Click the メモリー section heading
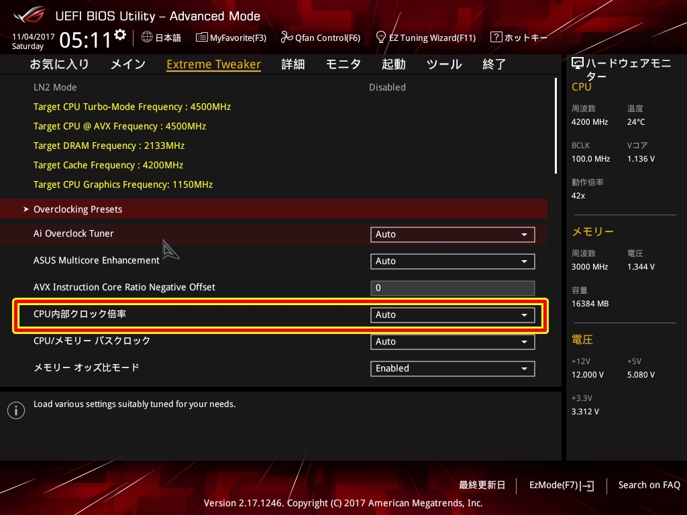The width and height of the screenshot is (687, 515). pyautogui.click(x=593, y=231)
